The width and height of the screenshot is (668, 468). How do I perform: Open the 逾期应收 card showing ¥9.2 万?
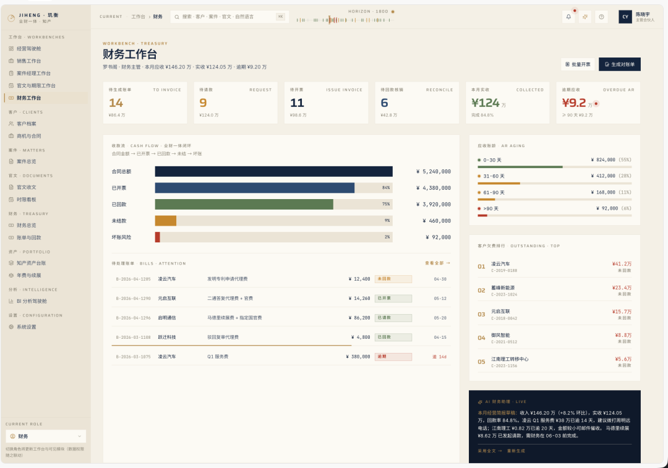click(598, 103)
